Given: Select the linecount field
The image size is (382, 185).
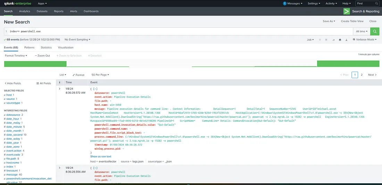Looking at the screenshot, I should click(x=12, y=171).
